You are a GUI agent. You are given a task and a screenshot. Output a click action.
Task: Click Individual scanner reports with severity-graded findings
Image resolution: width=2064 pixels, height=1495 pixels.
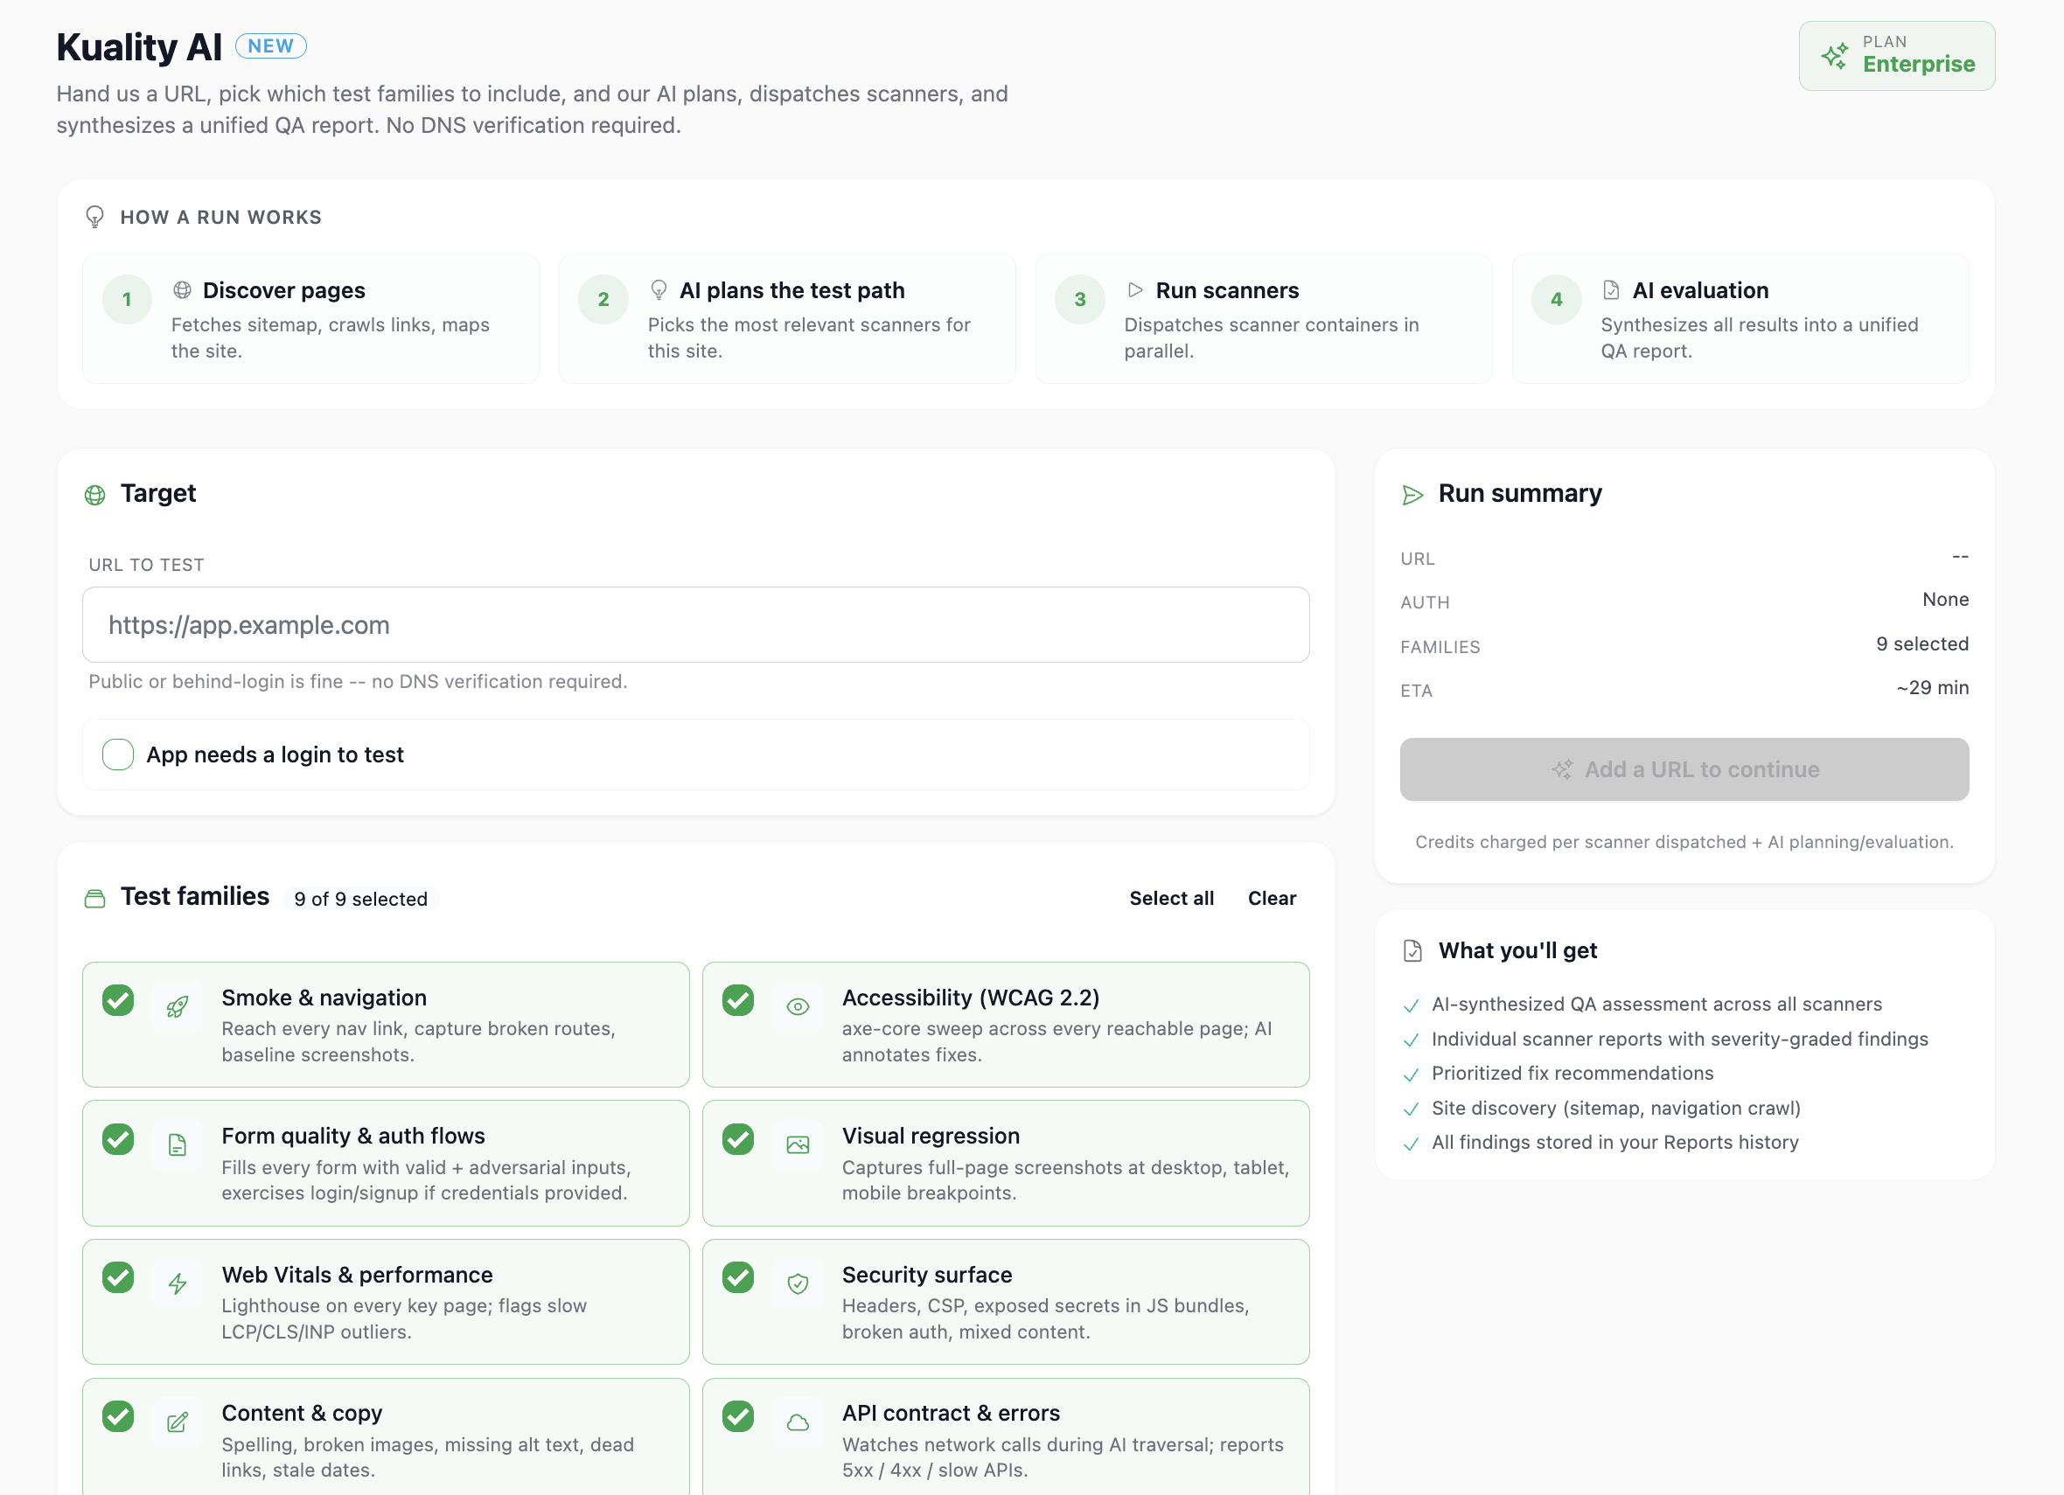pyautogui.click(x=1680, y=1040)
